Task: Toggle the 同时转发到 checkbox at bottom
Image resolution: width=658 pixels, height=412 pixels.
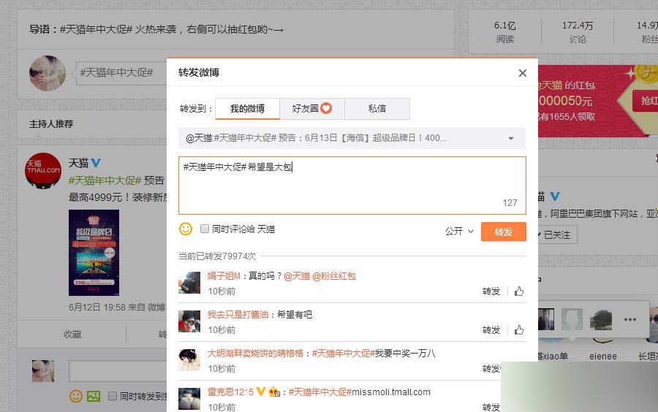Action: 113,396
